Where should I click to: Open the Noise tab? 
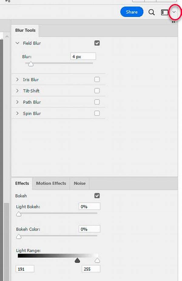[79, 183]
